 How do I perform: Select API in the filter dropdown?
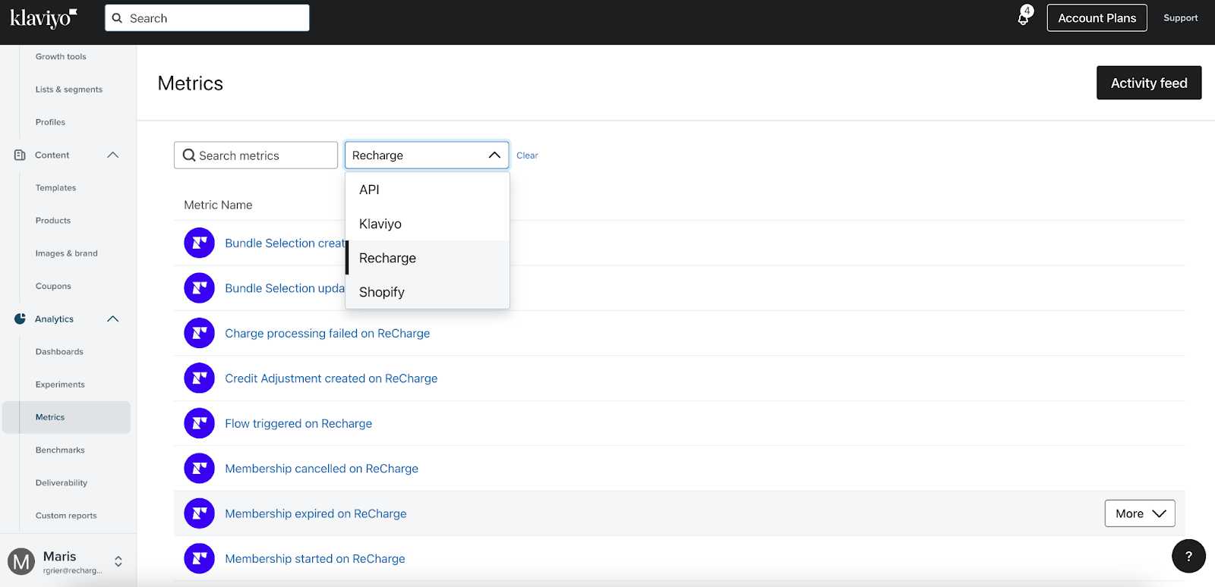tap(428, 190)
